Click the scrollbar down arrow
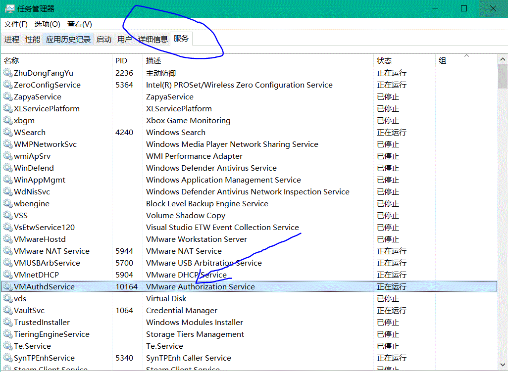508x372 pixels. [503, 365]
